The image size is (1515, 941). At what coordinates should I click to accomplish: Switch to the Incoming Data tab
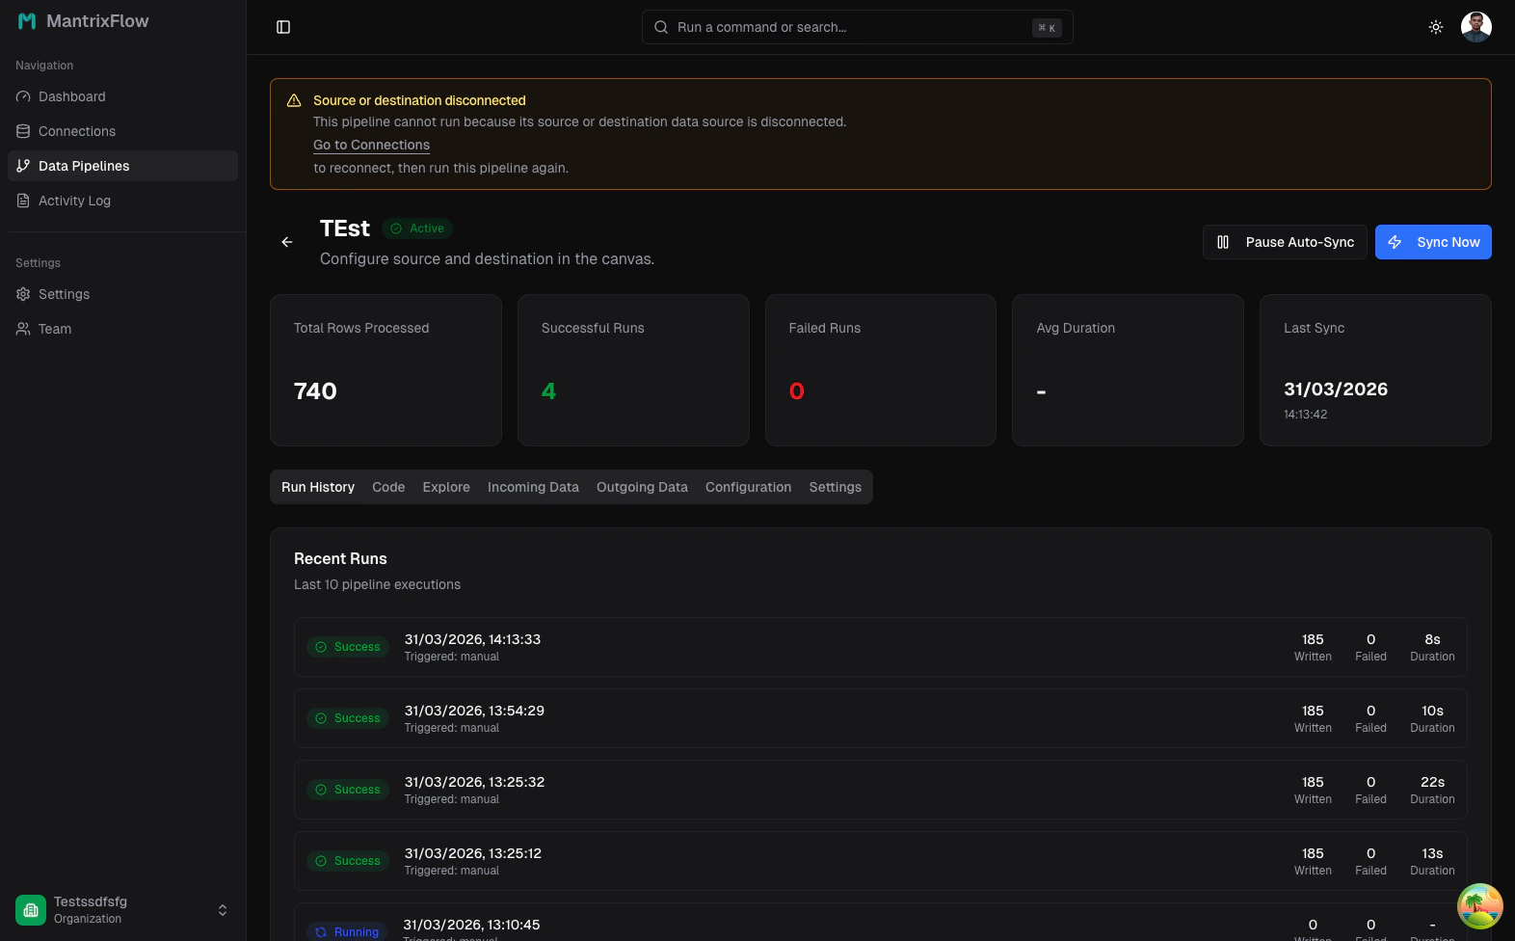click(533, 487)
